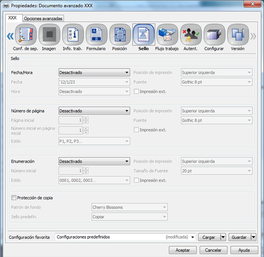Open the Posición settings icon
Viewport: 264px width, 257px height.
coord(120,35)
